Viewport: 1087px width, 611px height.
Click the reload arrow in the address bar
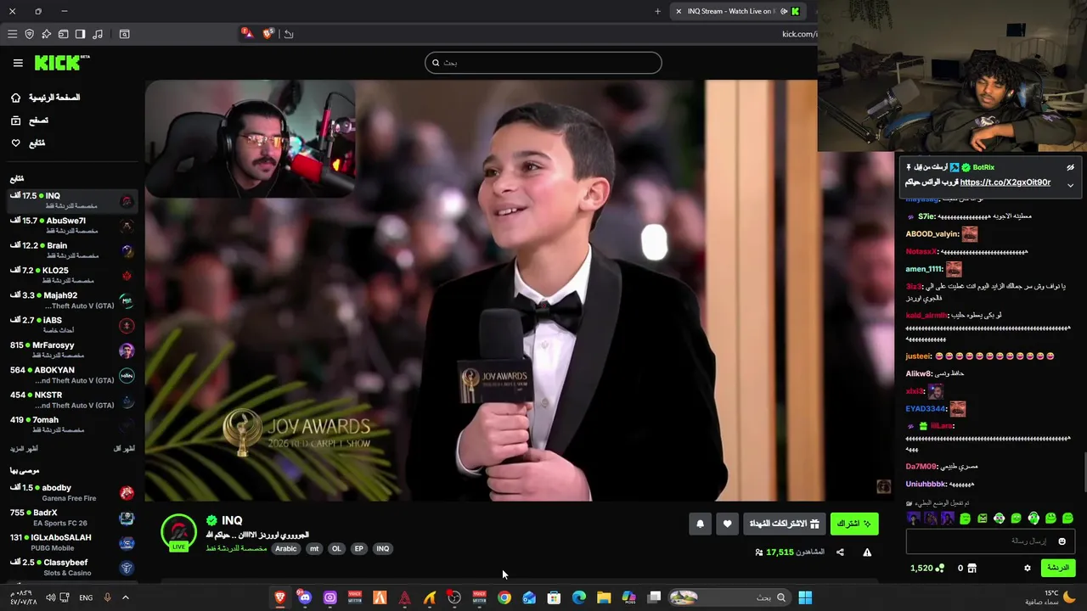(x=289, y=34)
